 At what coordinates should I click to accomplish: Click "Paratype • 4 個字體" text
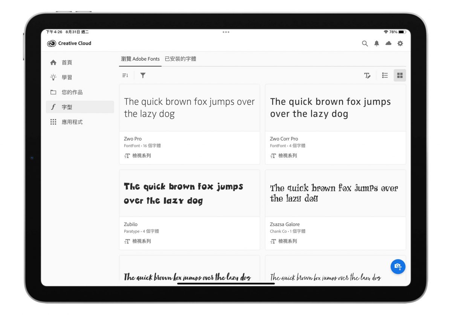click(142, 231)
